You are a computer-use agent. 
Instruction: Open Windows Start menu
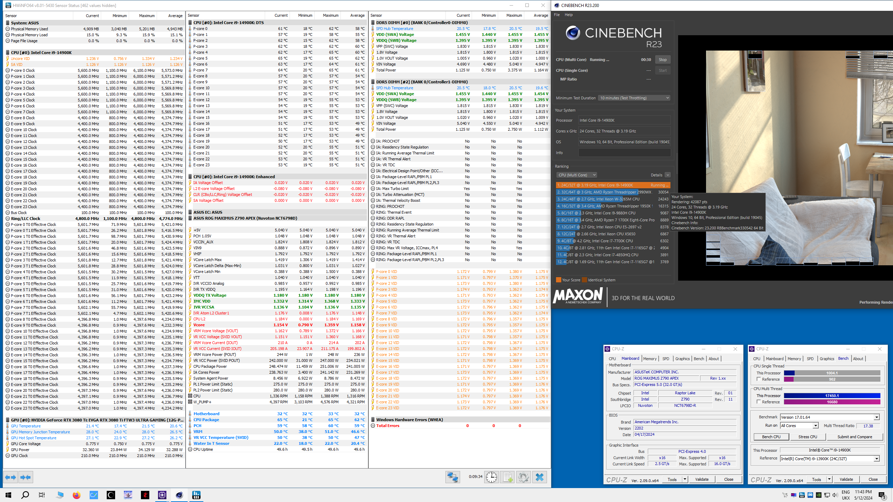tap(8, 495)
